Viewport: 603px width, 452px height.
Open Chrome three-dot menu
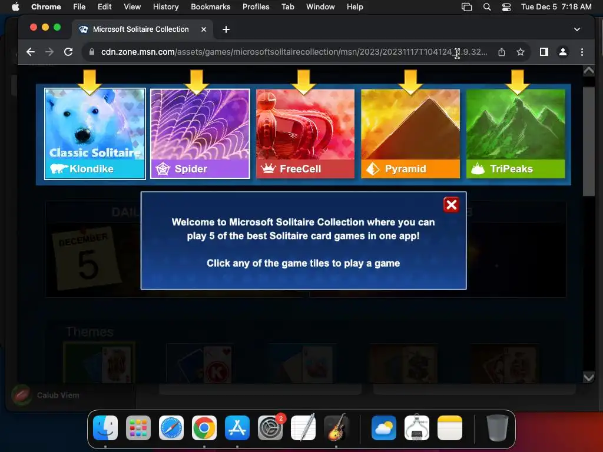coord(582,52)
